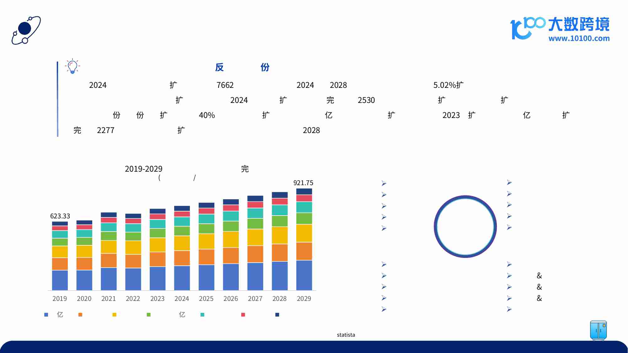The height and width of the screenshot is (353, 628).
Task: Click the 10100 brand logo
Action: coord(560,28)
